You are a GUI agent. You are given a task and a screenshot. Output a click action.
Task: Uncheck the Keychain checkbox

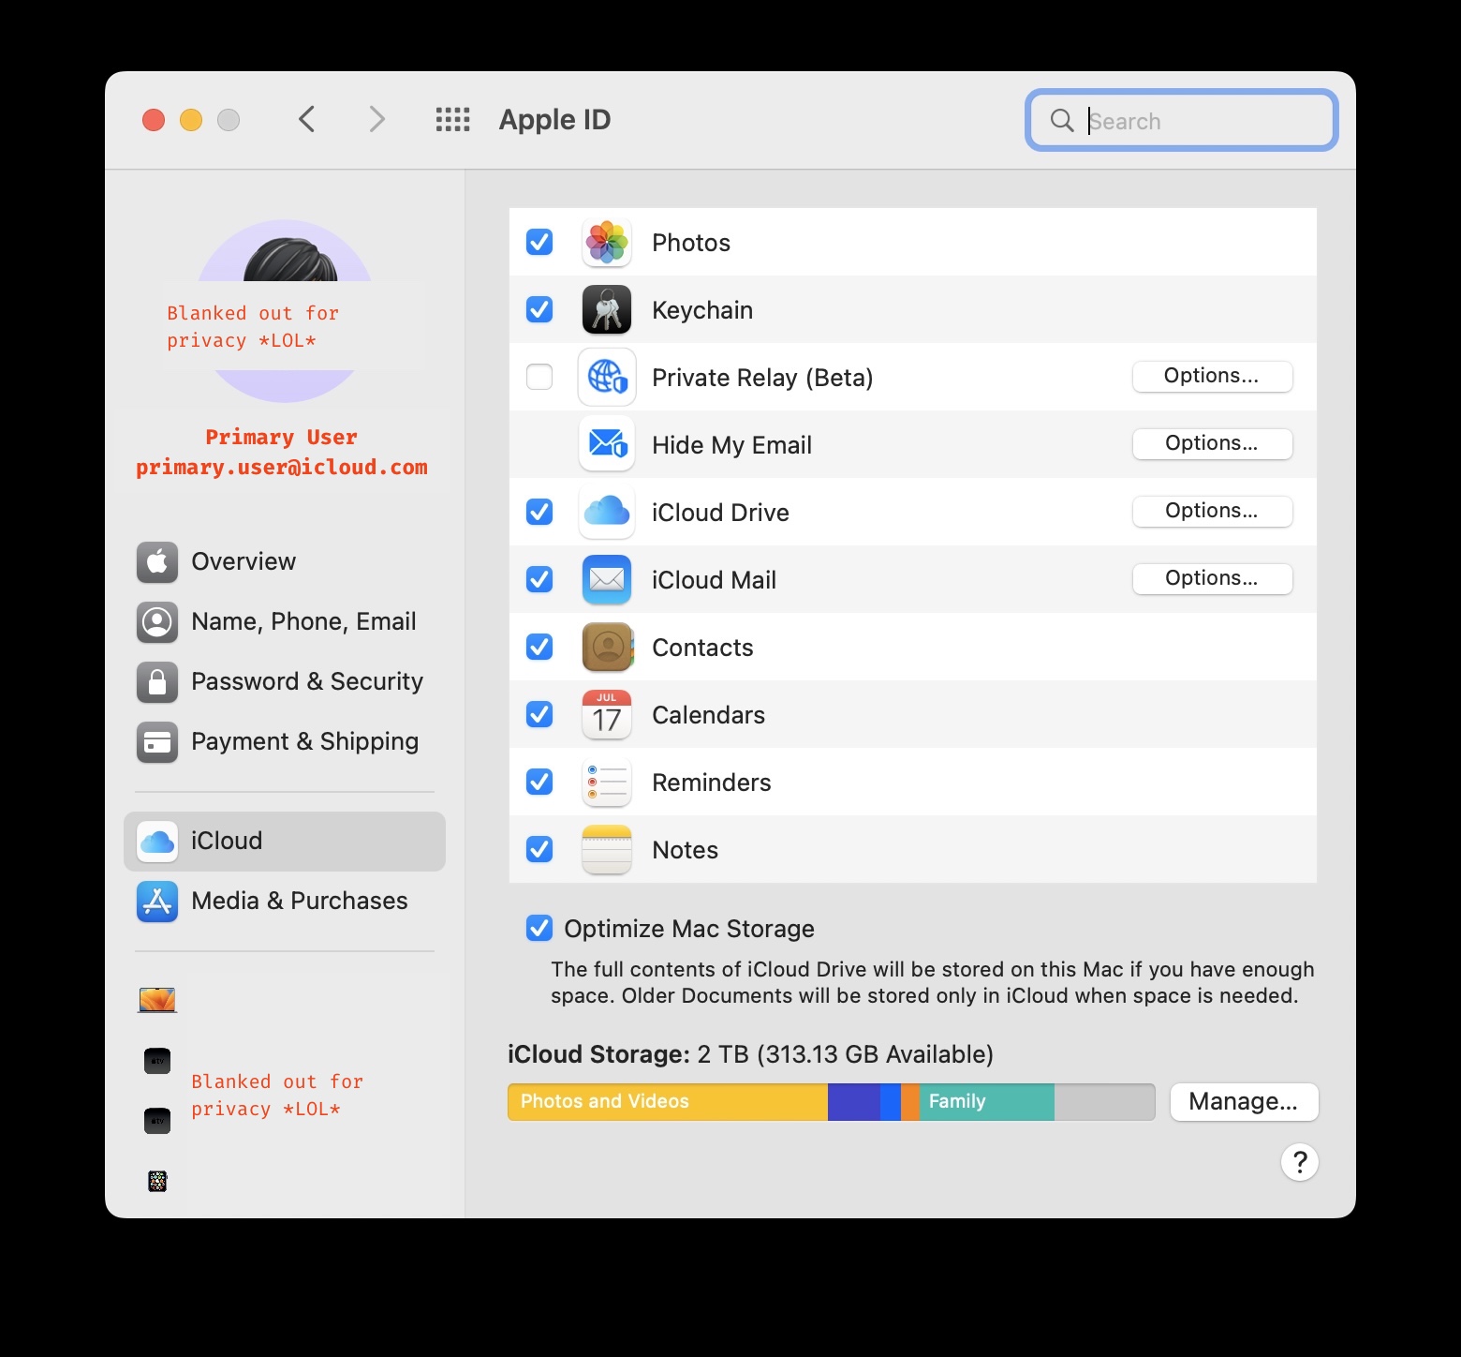[x=539, y=309]
